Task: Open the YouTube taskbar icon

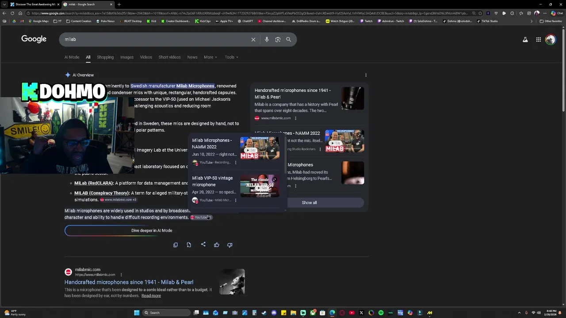Action: 352,313
